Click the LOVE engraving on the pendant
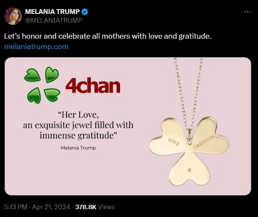The width and height of the screenshot is (258, 217). point(174,142)
